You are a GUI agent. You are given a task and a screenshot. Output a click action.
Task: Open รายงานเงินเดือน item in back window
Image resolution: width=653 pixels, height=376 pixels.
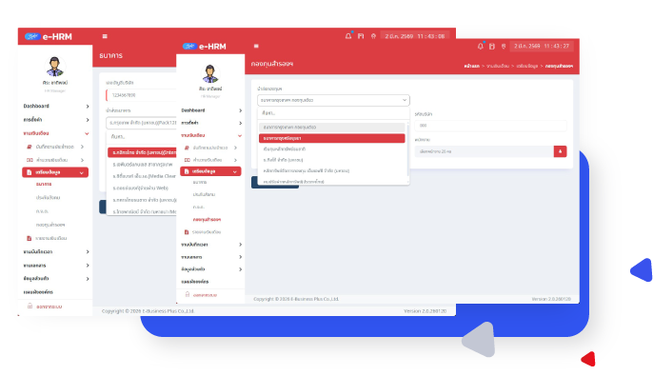(47, 238)
